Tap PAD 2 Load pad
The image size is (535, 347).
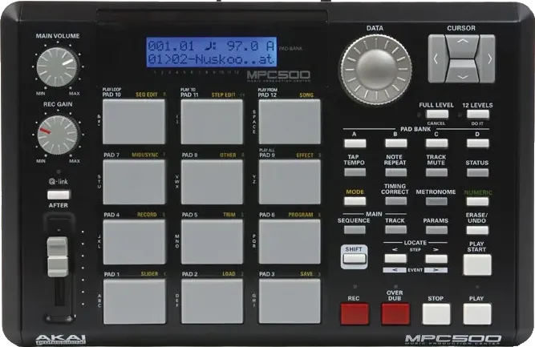[x=212, y=301]
